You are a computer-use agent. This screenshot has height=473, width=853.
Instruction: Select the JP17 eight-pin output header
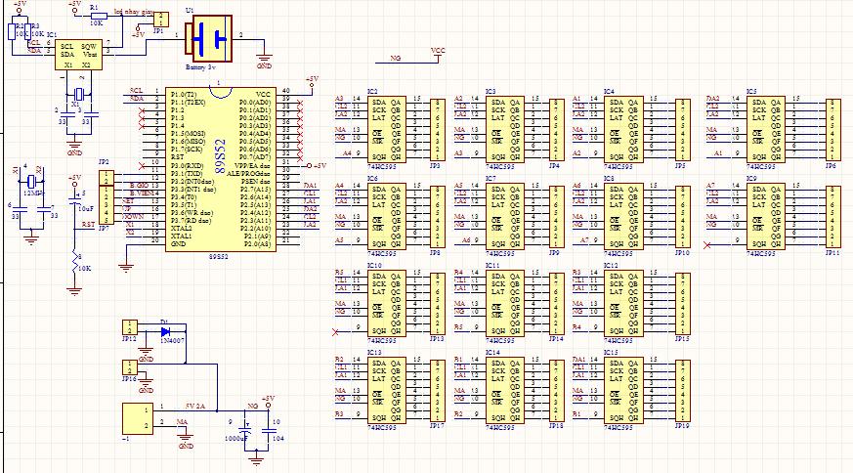(x=438, y=391)
